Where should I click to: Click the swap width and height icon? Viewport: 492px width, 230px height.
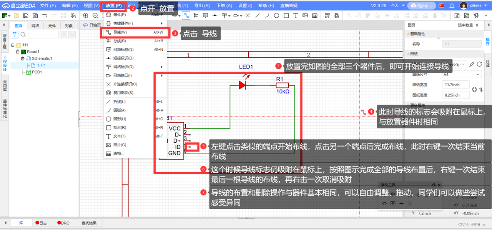click(x=480, y=90)
